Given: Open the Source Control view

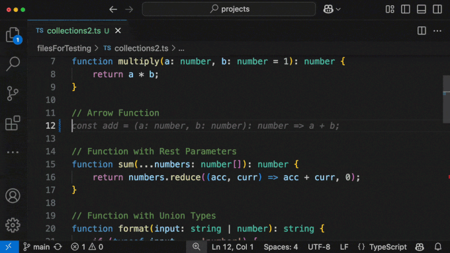Looking at the screenshot, I should point(13,93).
